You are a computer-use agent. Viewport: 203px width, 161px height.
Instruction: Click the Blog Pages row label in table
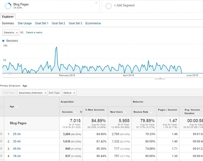[x=18, y=123]
